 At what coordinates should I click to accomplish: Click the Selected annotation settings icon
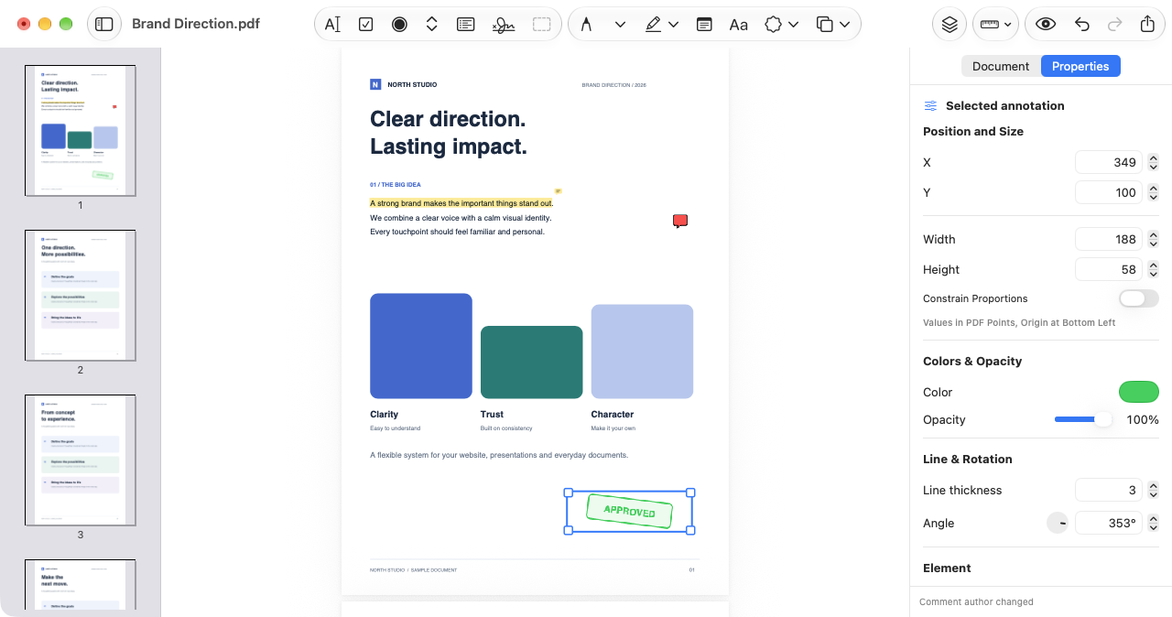coord(930,105)
